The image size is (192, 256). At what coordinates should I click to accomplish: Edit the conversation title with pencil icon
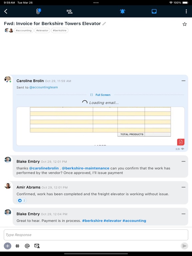pyautogui.click(x=104, y=24)
